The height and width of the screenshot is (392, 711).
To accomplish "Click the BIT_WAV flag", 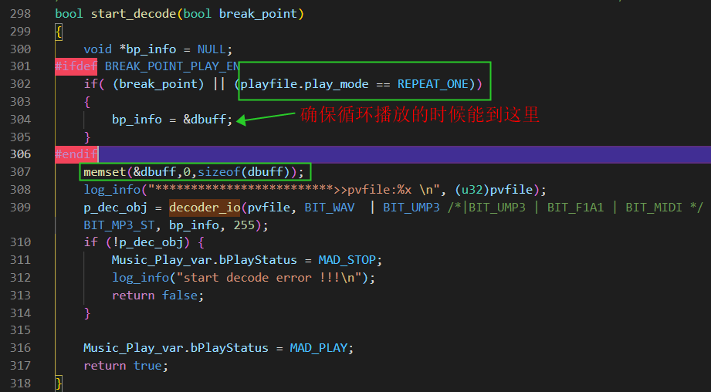I will (329, 207).
